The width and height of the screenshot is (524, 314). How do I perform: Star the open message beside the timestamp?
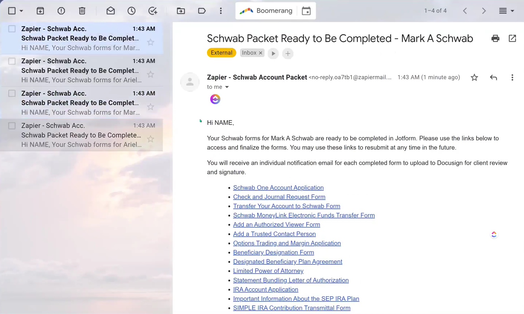[474, 77]
